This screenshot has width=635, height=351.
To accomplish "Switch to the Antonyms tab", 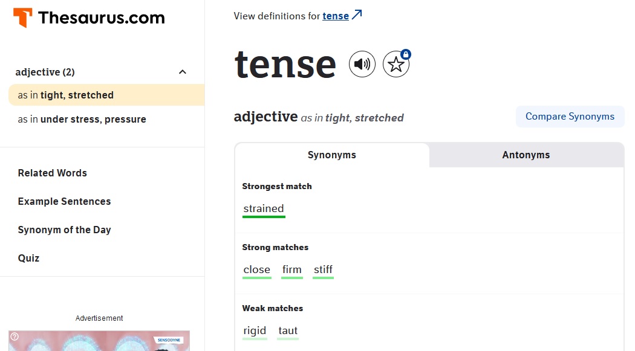I will pos(526,155).
